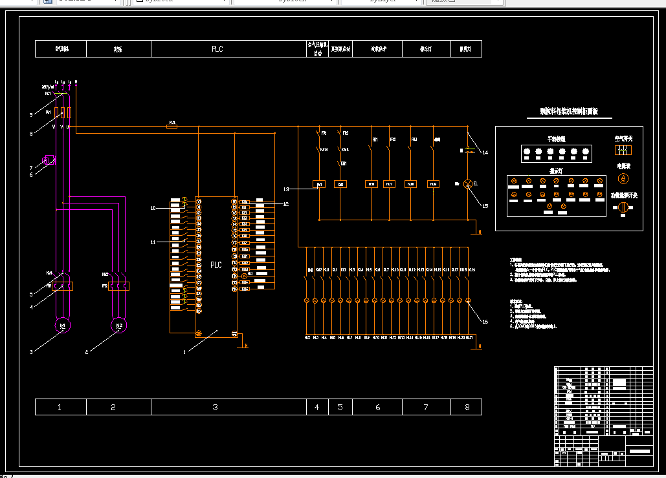Image resolution: width=666 pixels, height=478 pixels.
Task: Select callout number 11 by PLC inputs
Action: point(153,242)
